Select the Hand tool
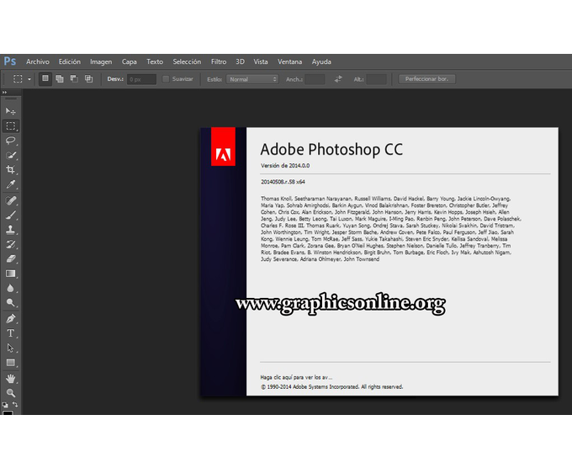 (x=11, y=378)
